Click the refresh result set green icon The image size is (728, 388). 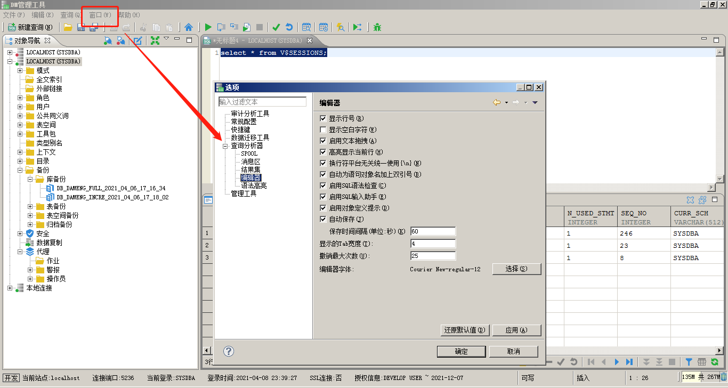[x=714, y=362]
